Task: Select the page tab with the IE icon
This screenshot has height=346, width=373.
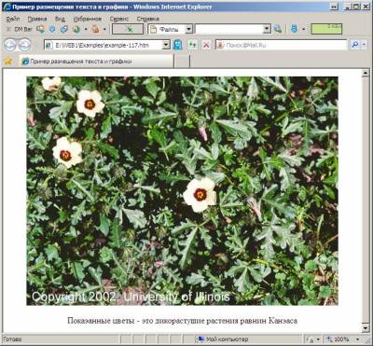Action: click(x=96, y=62)
